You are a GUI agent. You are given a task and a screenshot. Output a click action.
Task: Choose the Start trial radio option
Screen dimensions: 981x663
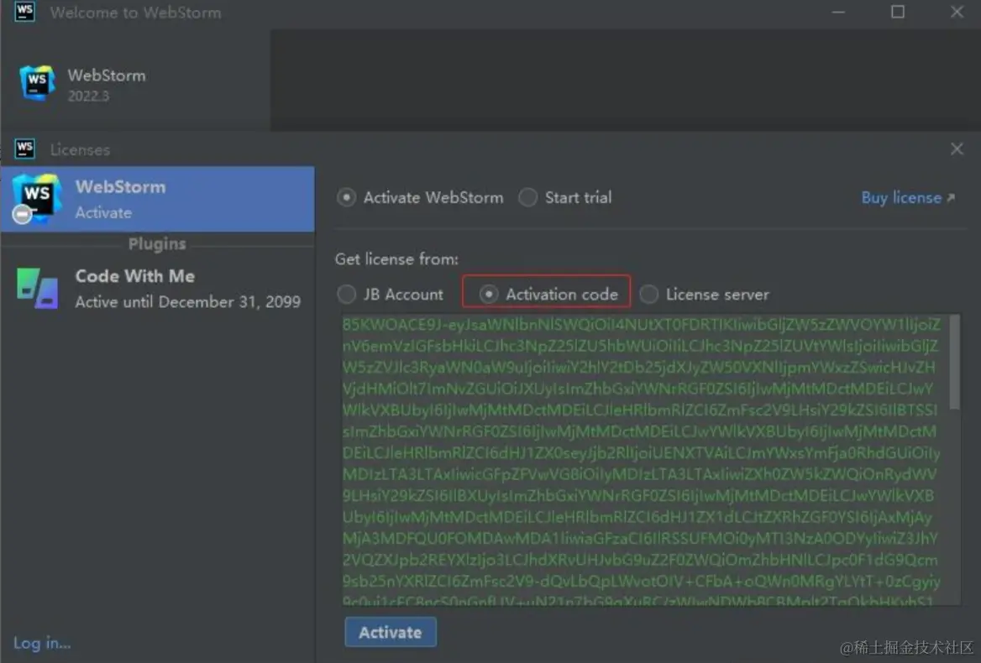528,197
